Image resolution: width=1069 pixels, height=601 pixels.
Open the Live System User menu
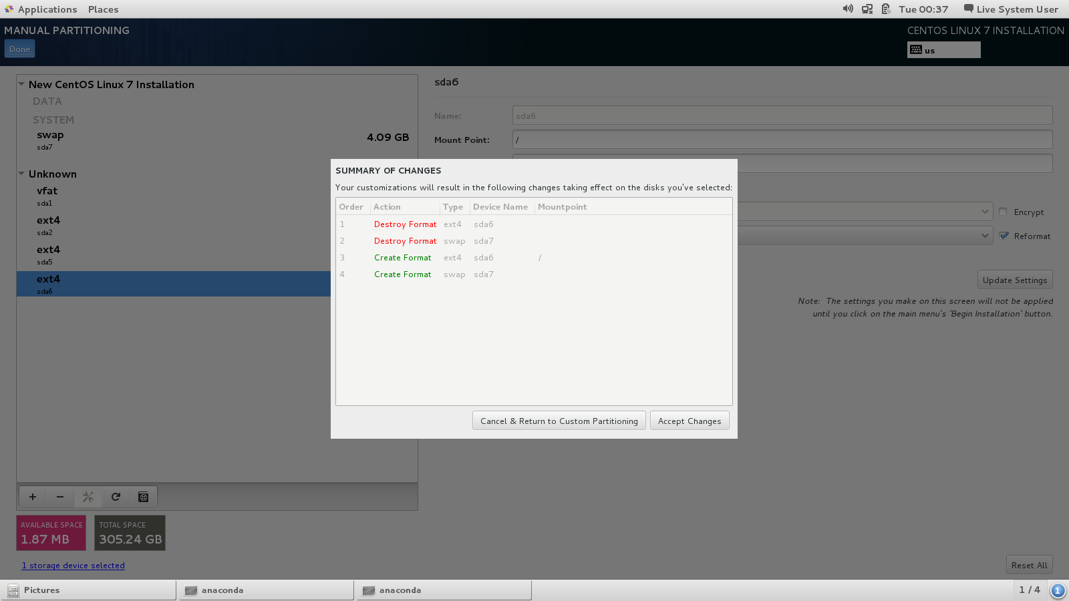point(1011,9)
